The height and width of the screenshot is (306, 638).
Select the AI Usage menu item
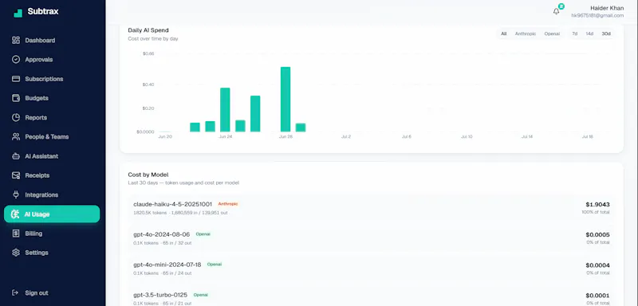tap(52, 214)
